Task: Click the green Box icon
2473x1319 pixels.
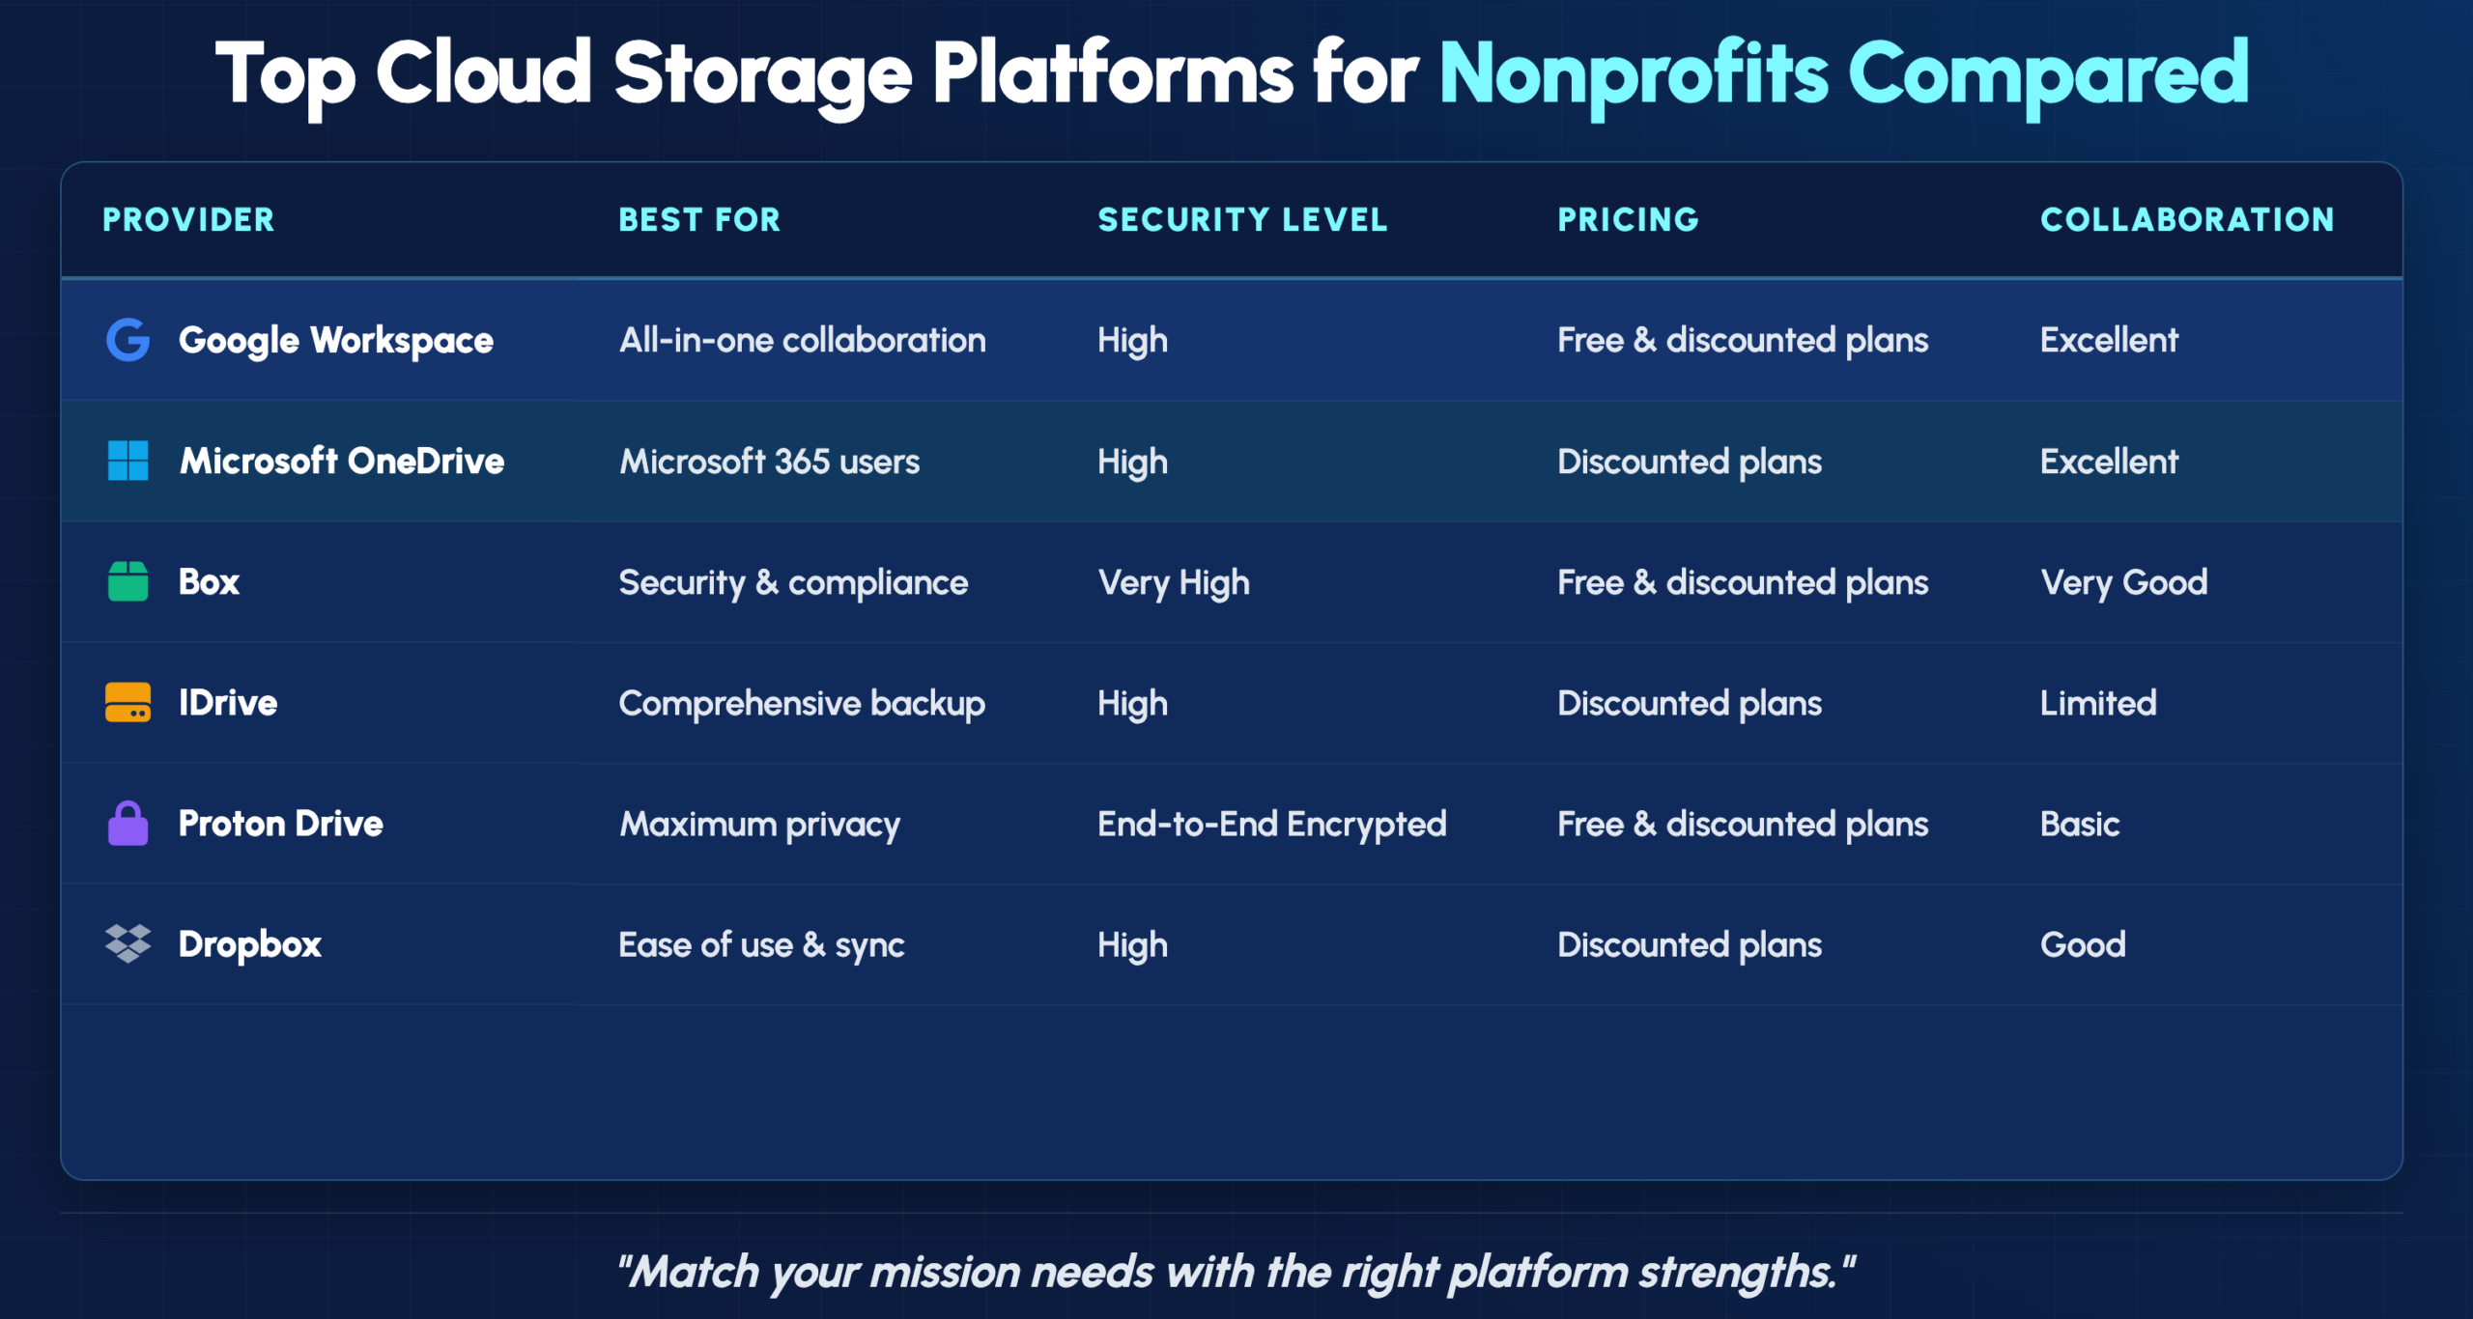Action: click(x=128, y=582)
